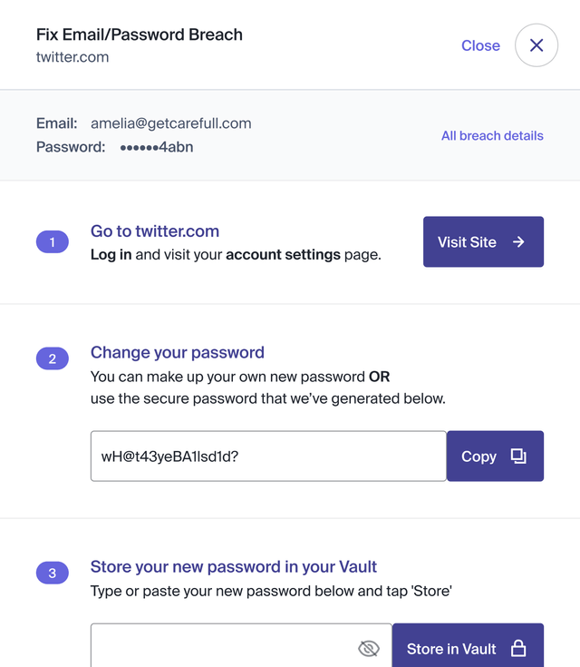Screen dimensions: 580x667
Task: Click the "Go to twitter.com" heading
Action: pos(155,231)
